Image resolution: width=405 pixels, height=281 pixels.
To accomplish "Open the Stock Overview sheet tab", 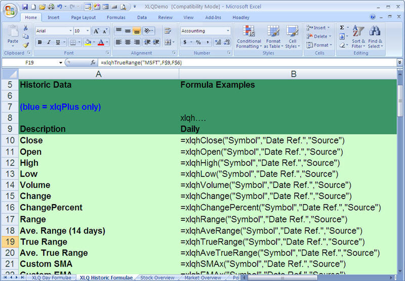I will click(157, 277).
